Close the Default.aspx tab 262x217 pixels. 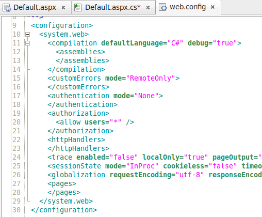pos(63,8)
